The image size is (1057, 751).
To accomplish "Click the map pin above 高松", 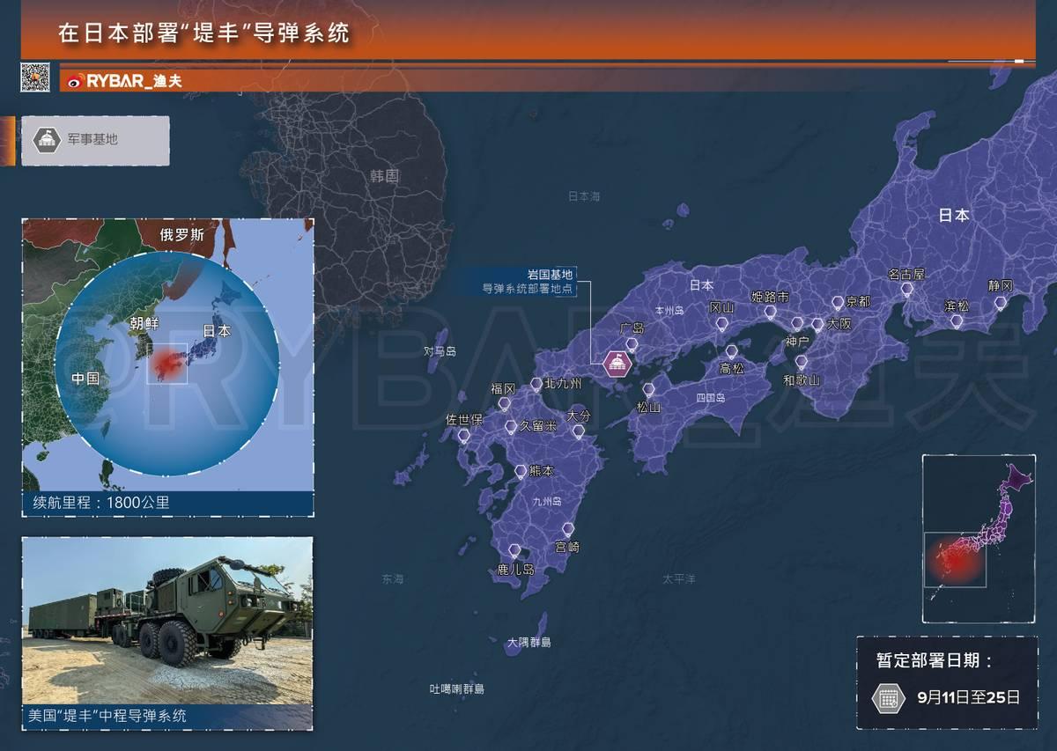I will [731, 352].
